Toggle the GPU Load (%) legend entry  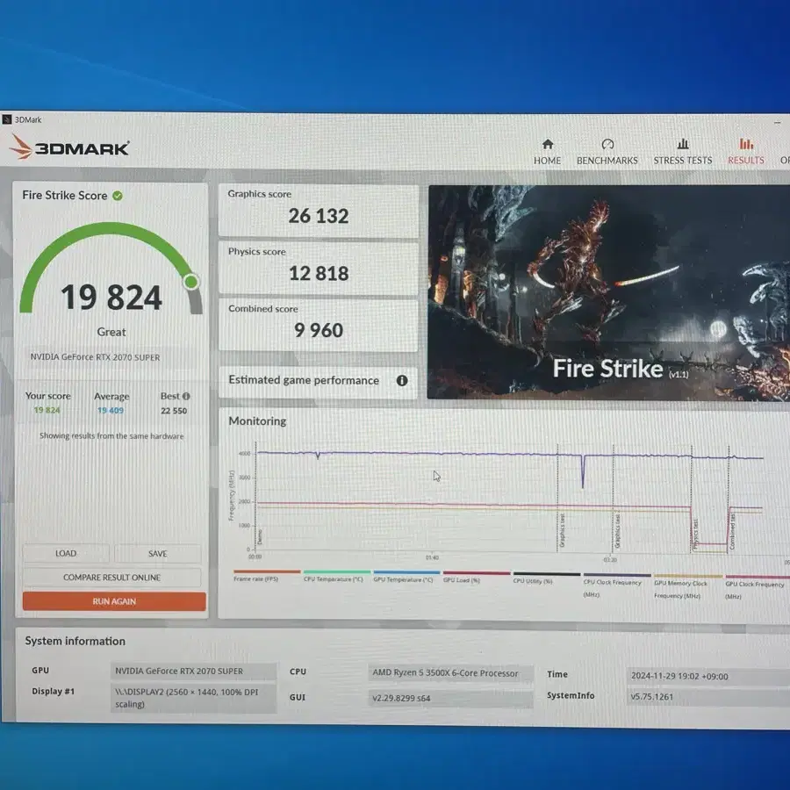click(x=476, y=578)
